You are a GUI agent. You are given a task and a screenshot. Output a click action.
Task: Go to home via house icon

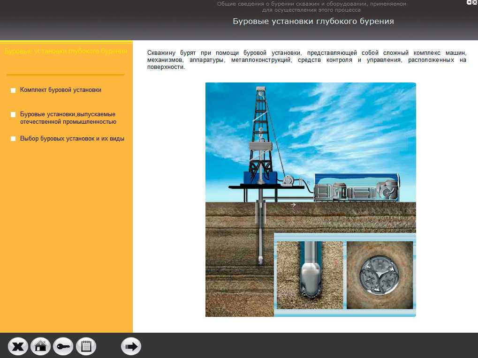point(40,346)
